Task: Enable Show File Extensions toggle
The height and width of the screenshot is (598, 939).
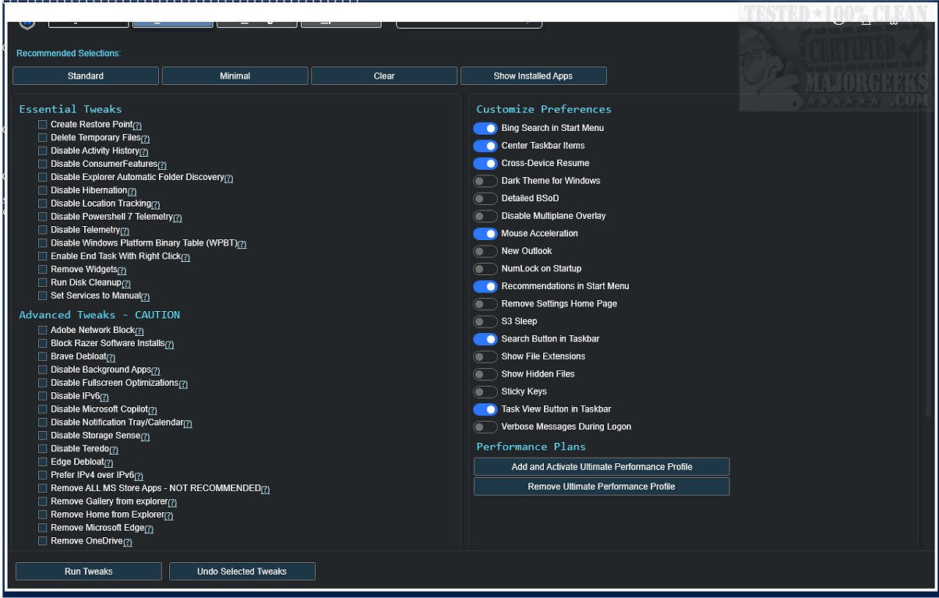Action: pos(485,356)
